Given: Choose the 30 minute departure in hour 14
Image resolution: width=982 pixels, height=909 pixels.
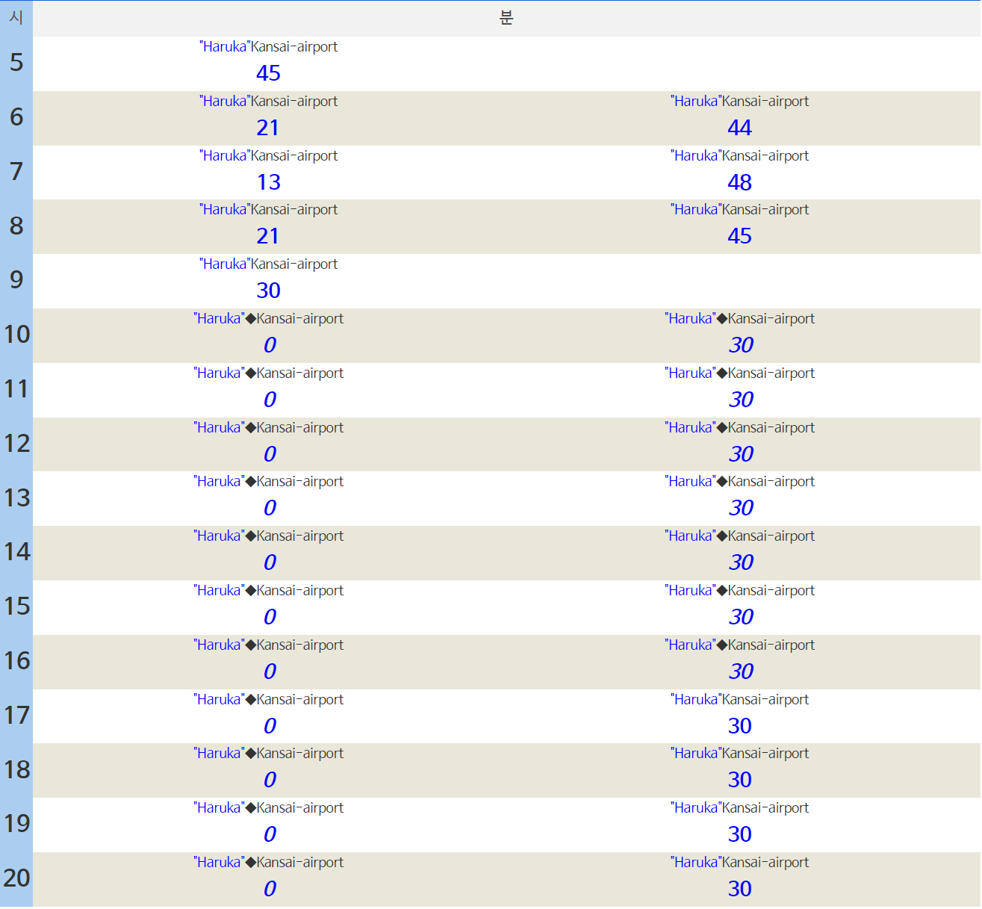Looking at the screenshot, I should [x=741, y=562].
